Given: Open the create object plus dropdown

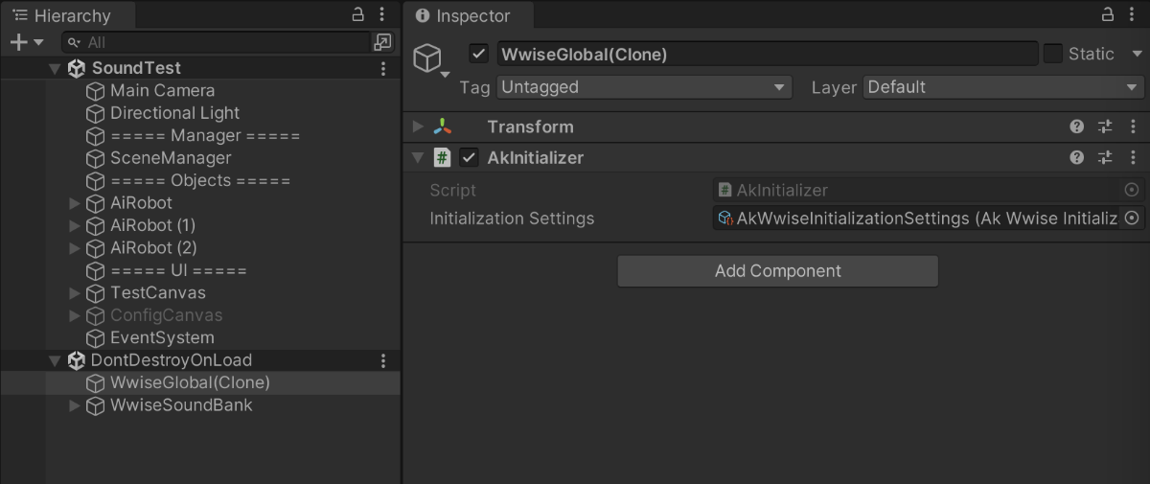Looking at the screenshot, I should (26, 42).
